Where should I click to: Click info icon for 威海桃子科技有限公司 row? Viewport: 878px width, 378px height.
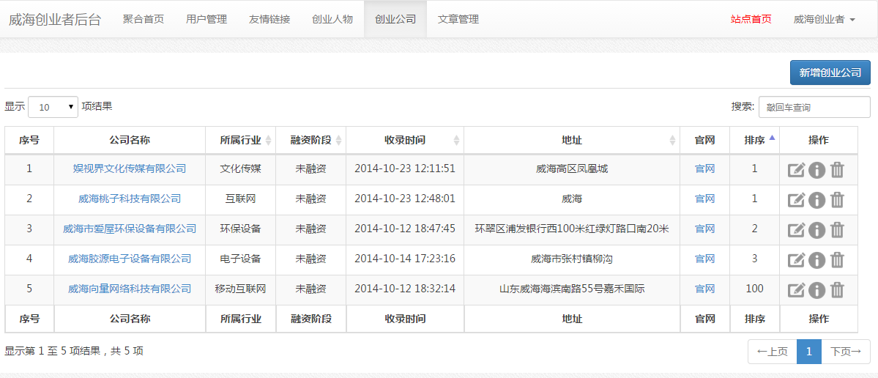pos(816,200)
